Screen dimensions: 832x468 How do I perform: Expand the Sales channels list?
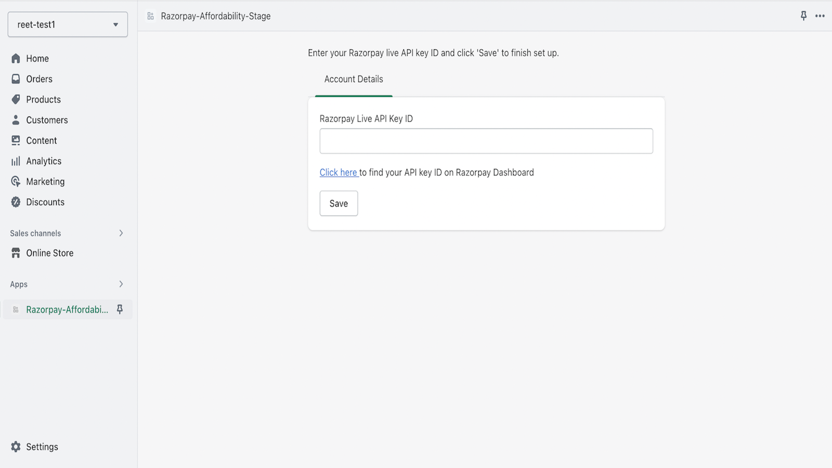point(121,233)
